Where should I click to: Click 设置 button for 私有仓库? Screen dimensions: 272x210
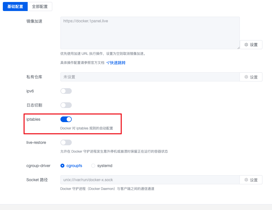coord(251,77)
